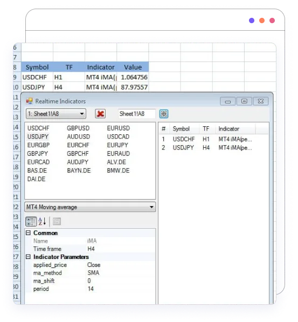The width and height of the screenshot is (298, 322).
Task: Click the orange dot in window header
Action: point(262,20)
